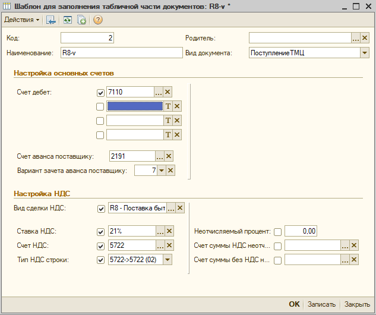Click the OK button
376x315 pixels.
pos(294,304)
